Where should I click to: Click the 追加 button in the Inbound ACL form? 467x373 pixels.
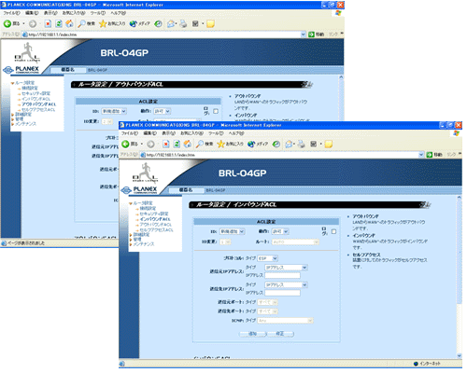pos(252,334)
